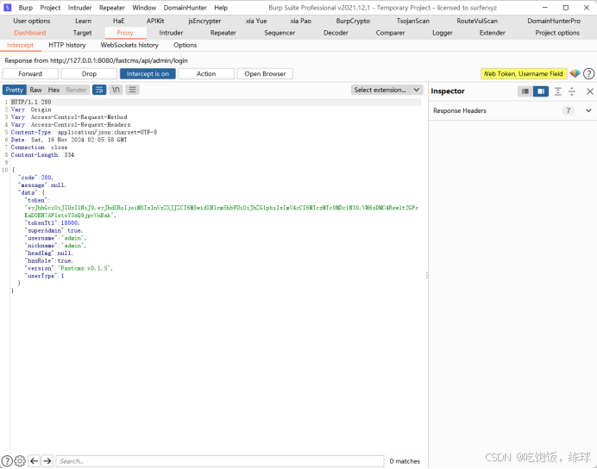Click yellow Web Token, Username Field label
Screen dimensions: 597x469
pyautogui.click(x=524, y=74)
